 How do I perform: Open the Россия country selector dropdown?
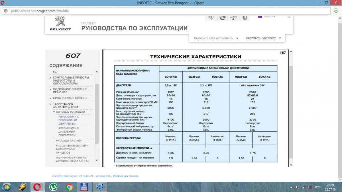[288, 17]
